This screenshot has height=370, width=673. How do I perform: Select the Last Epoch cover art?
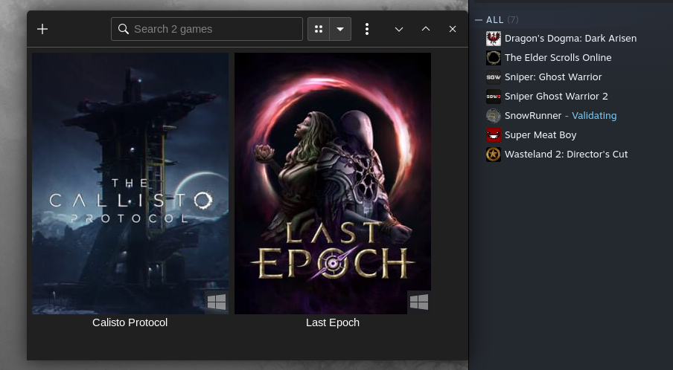(333, 184)
